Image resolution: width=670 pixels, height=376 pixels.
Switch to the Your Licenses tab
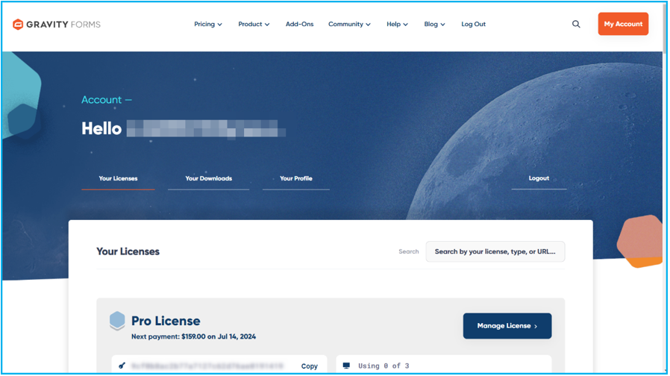coord(118,178)
